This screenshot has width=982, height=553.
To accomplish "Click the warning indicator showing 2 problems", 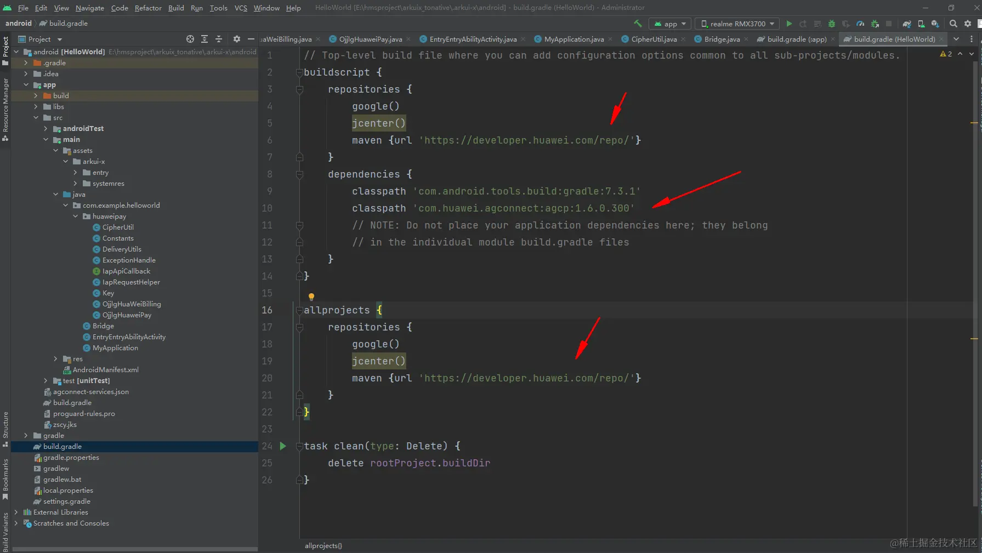I will 946,54.
